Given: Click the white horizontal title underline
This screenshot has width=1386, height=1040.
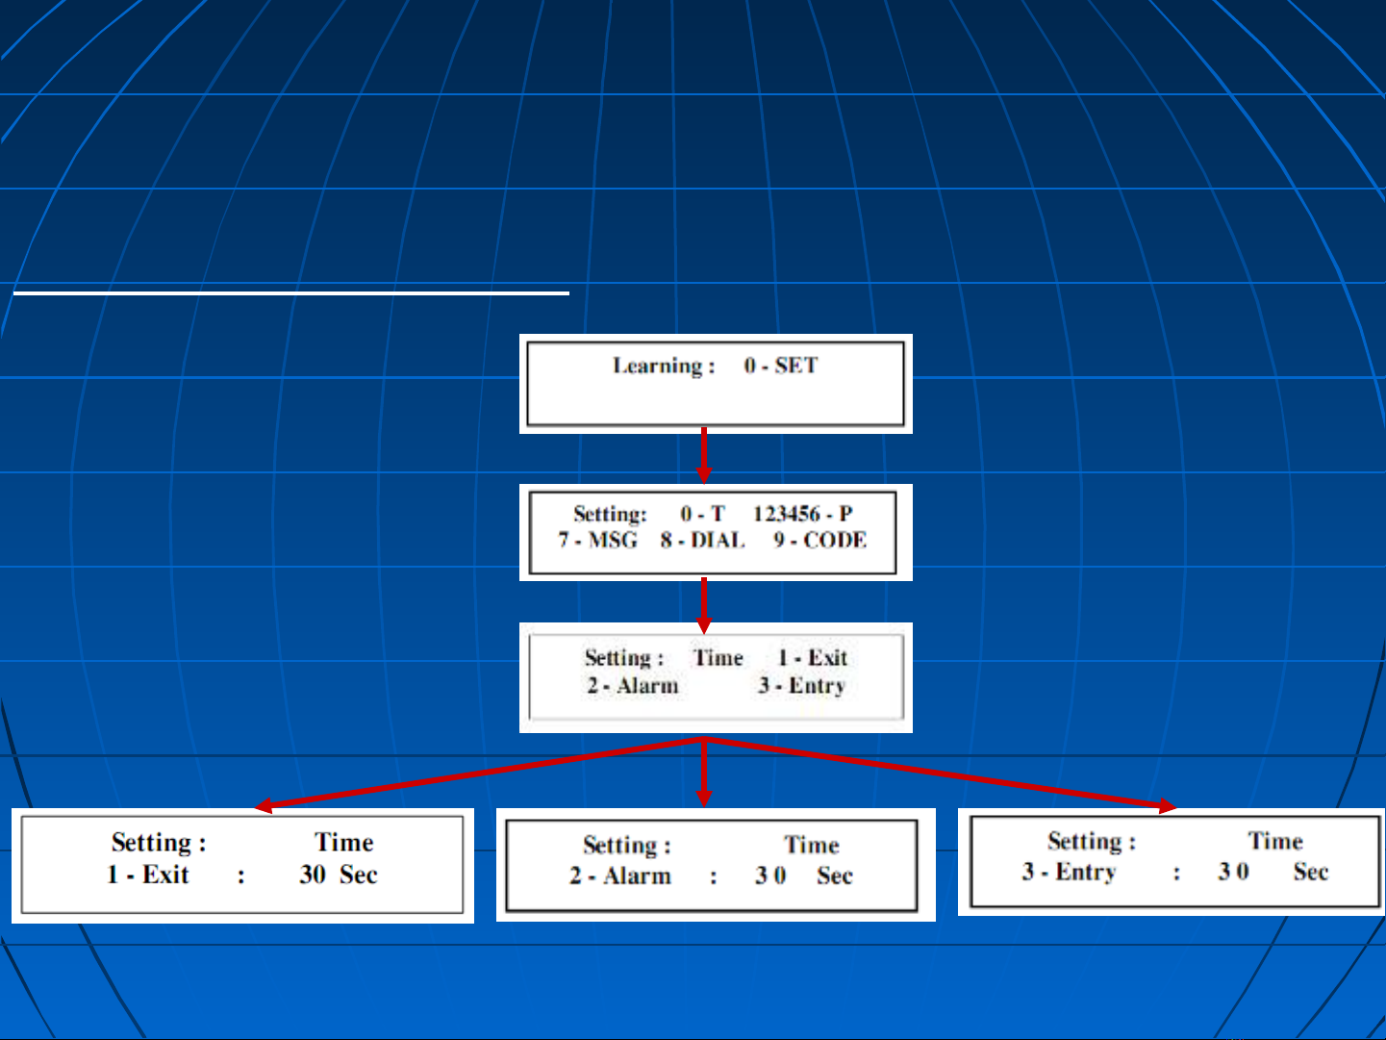Looking at the screenshot, I should 291,292.
